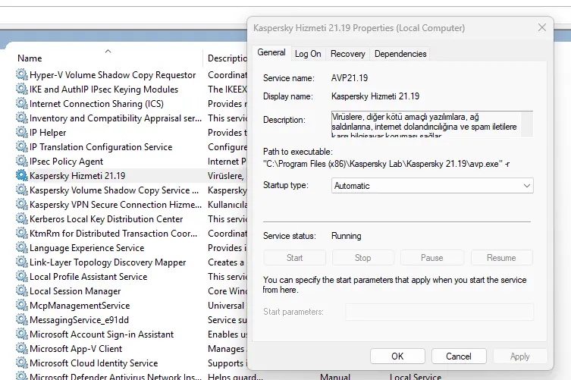Click gear icon for IP Translation Configuration Service
The image size is (571, 380).
pos(22,147)
